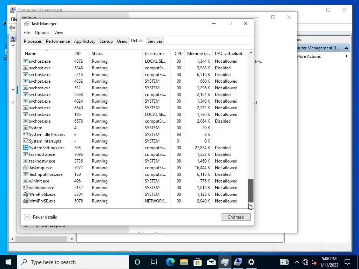The width and height of the screenshot is (359, 269).
Task: Open the View menu
Action: (59, 33)
